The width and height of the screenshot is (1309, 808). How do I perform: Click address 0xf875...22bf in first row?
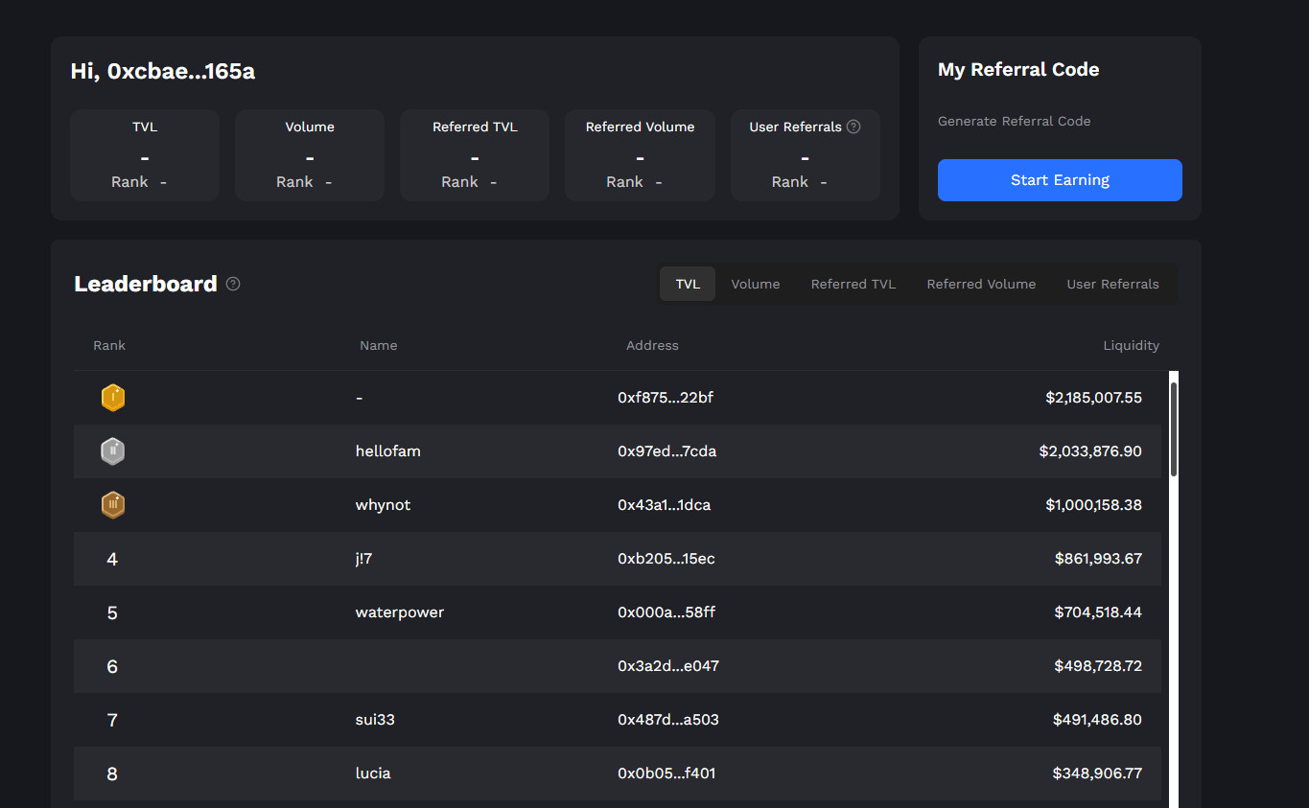pos(666,398)
